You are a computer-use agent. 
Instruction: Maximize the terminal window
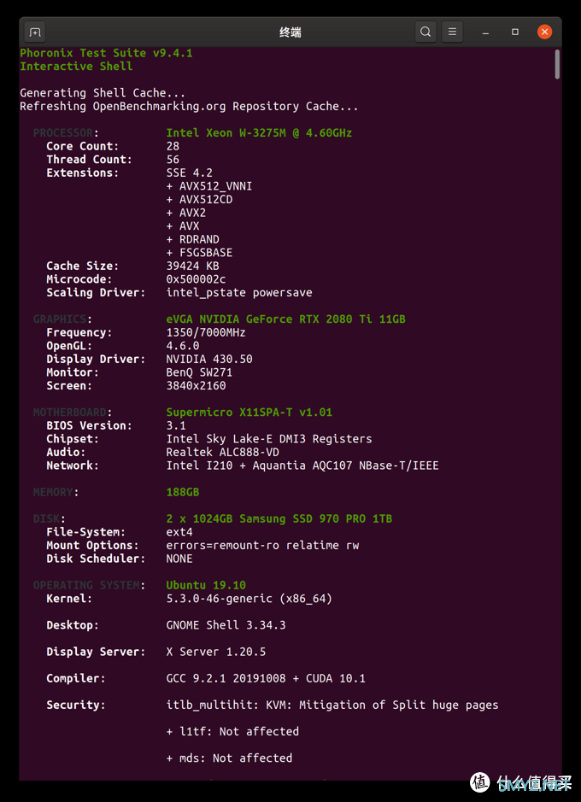point(515,32)
